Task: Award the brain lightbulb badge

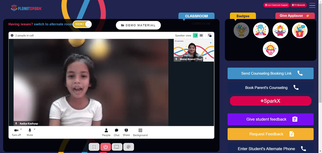Action: click(271, 49)
